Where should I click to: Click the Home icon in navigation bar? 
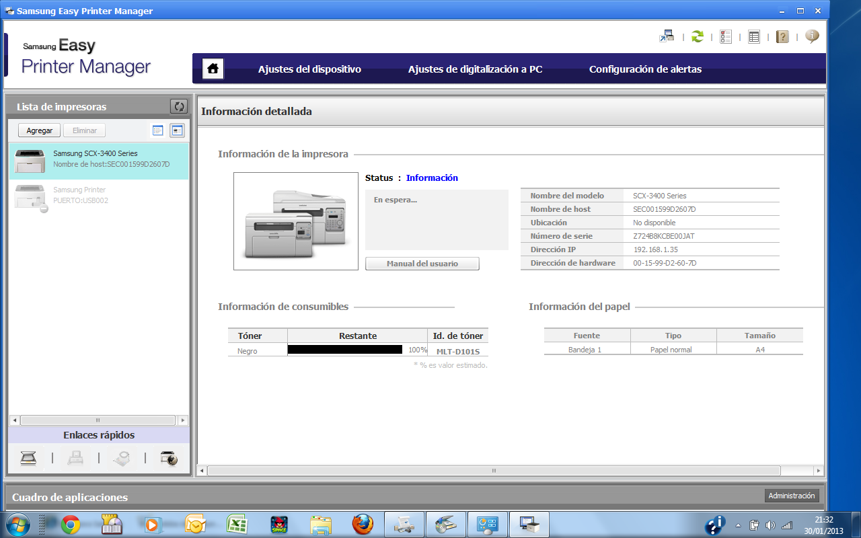point(213,69)
